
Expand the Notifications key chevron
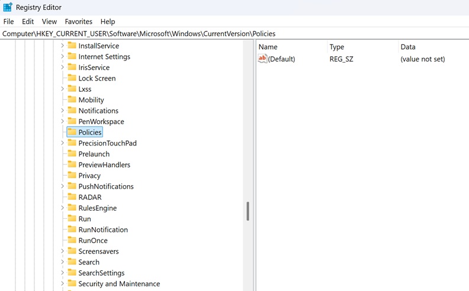coord(62,111)
